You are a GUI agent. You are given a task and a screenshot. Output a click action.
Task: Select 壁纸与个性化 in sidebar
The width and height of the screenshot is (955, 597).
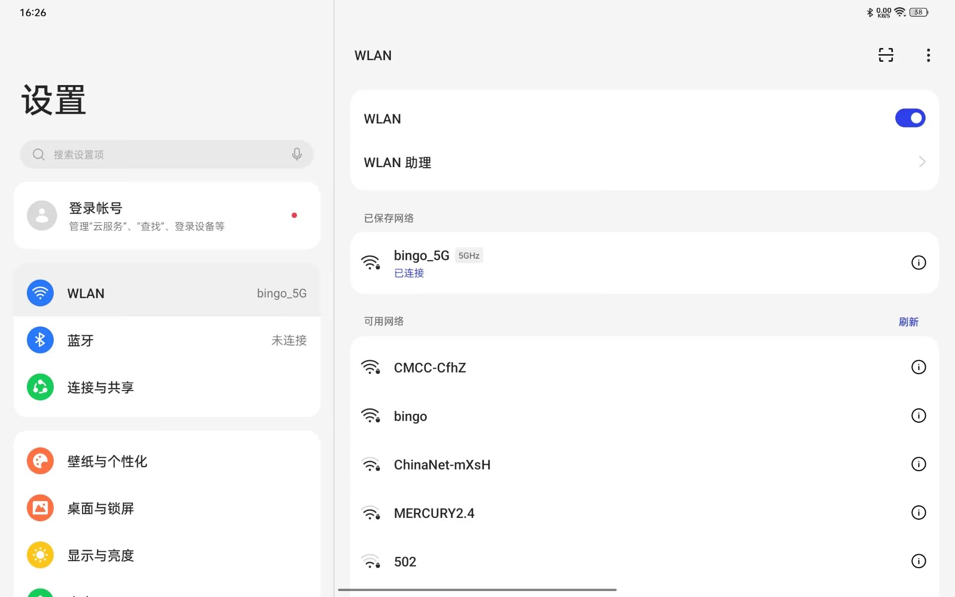point(167,461)
